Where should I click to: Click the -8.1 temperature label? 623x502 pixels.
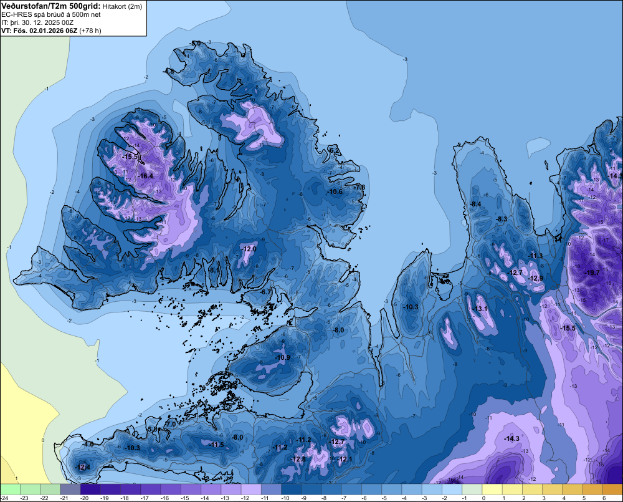(x=214, y=271)
